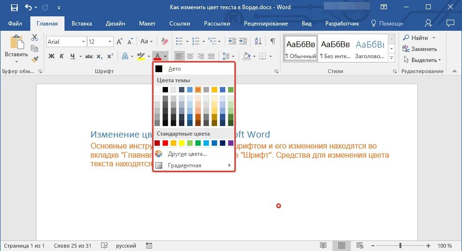This screenshot has width=462, height=251.
Task: Select the Clear Formatting eraser icon
Action: [x=165, y=41]
